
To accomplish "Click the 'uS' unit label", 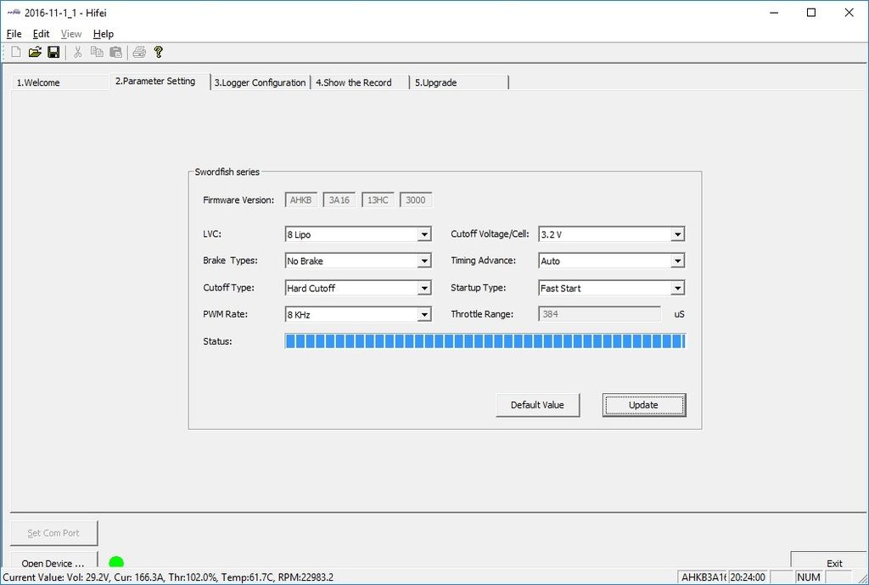I will [680, 314].
